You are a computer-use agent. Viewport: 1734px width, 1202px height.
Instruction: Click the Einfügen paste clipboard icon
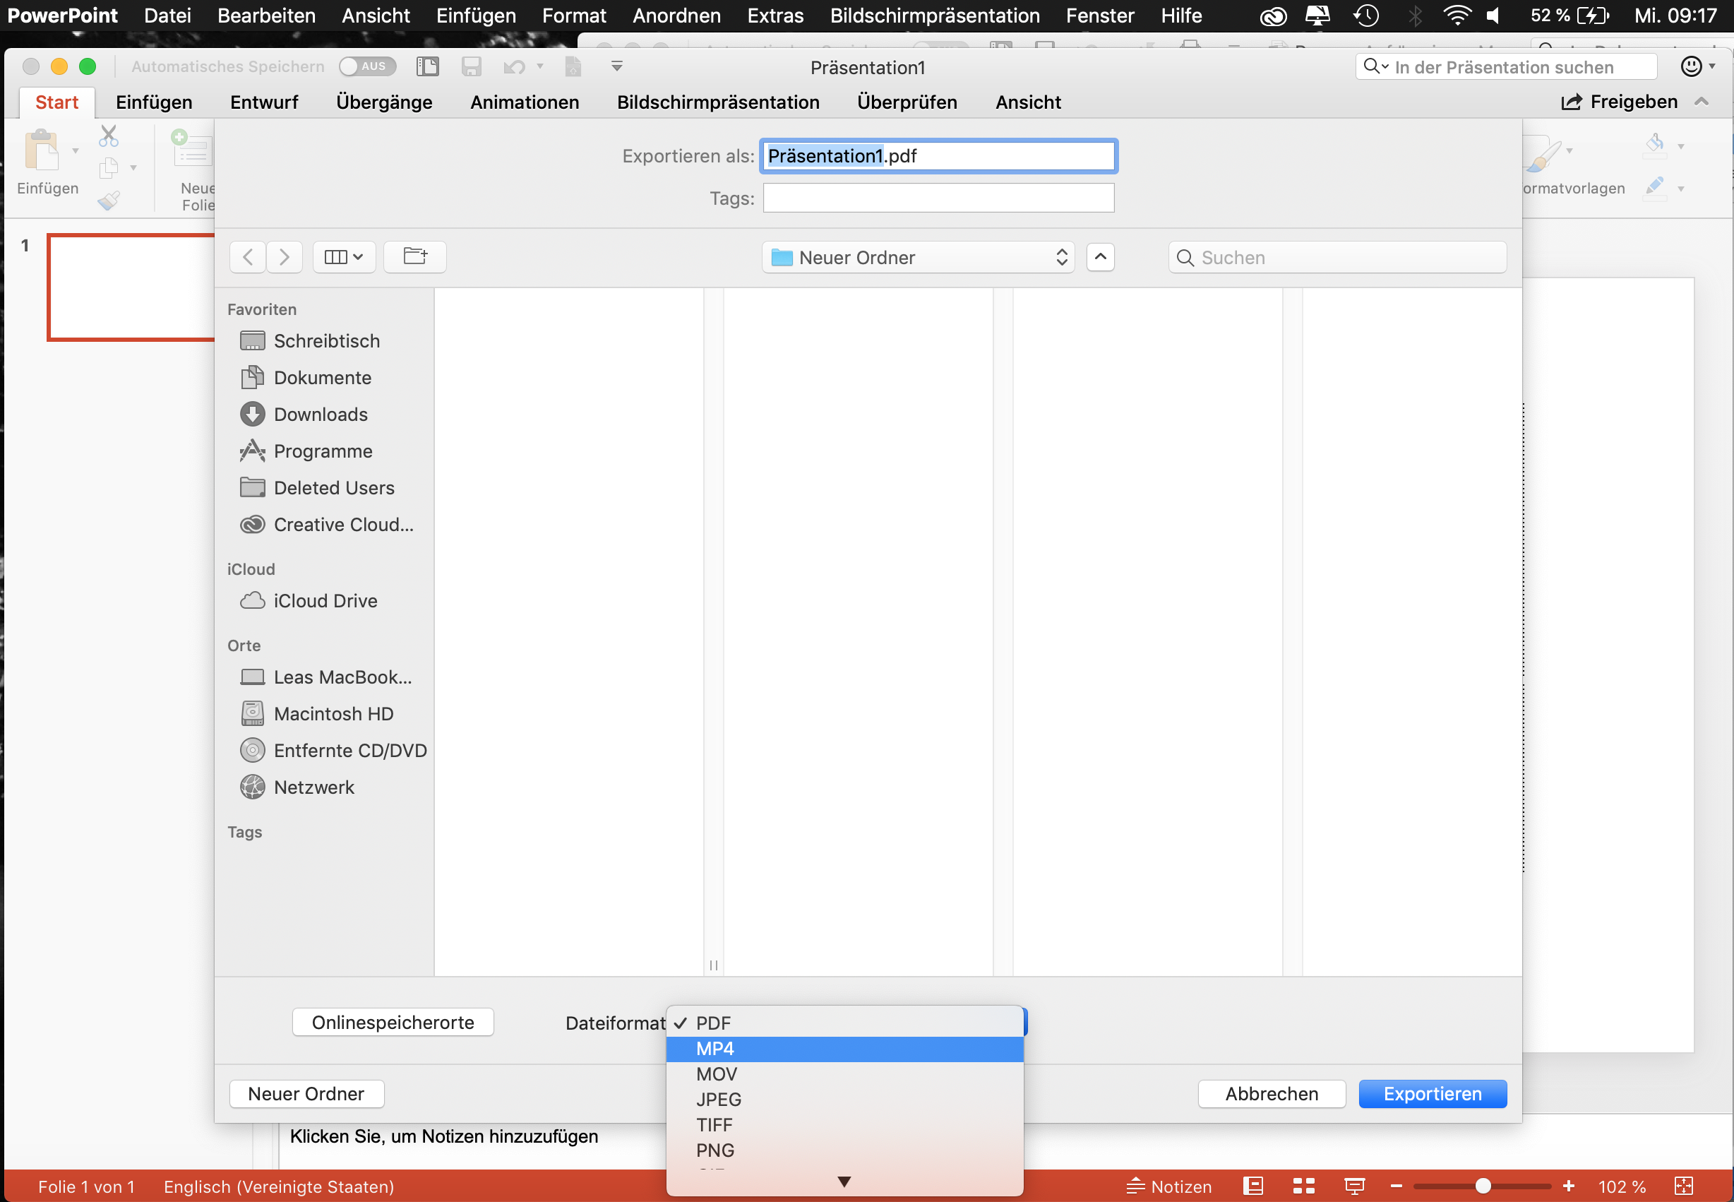pyautogui.click(x=42, y=150)
